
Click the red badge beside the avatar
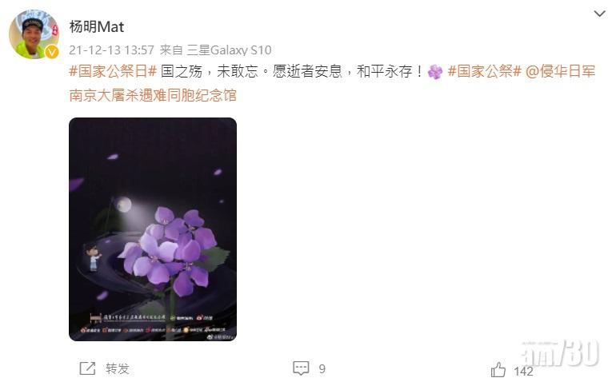pyautogui.click(x=55, y=30)
